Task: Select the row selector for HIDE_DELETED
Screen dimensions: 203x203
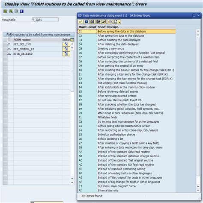Action: click(5, 54)
